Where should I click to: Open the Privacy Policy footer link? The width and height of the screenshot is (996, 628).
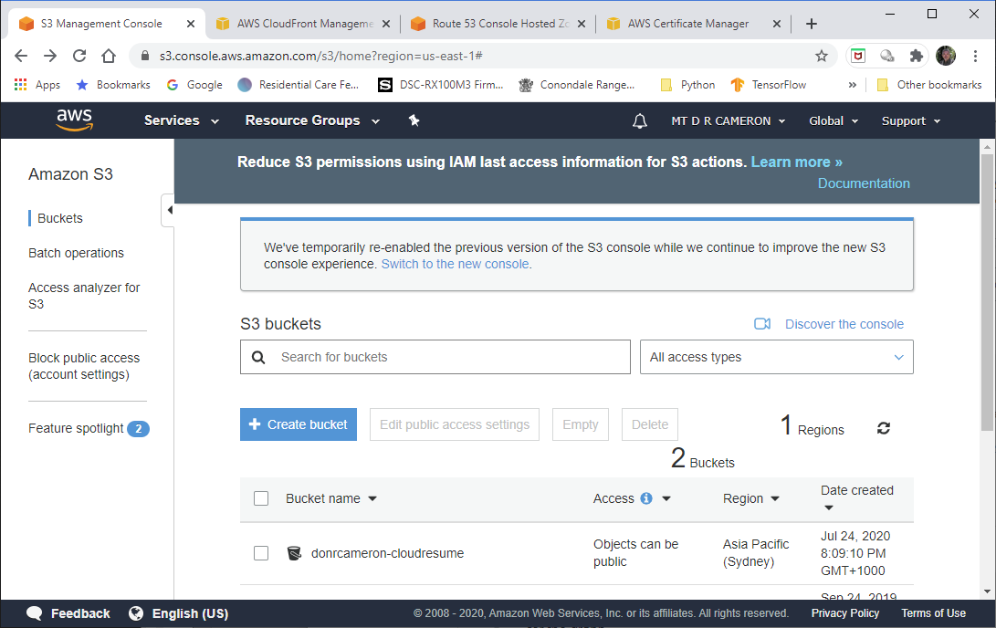click(844, 613)
